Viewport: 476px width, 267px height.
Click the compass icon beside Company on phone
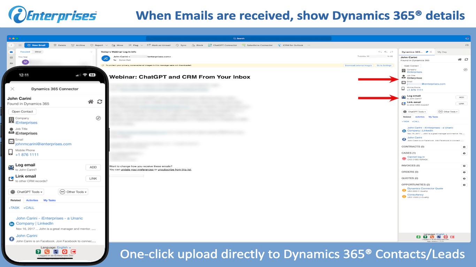click(98, 118)
